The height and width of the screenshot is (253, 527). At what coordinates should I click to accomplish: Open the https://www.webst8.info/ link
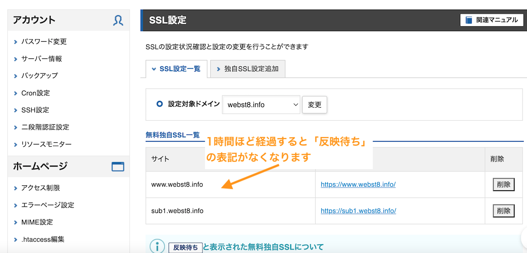coord(357,184)
